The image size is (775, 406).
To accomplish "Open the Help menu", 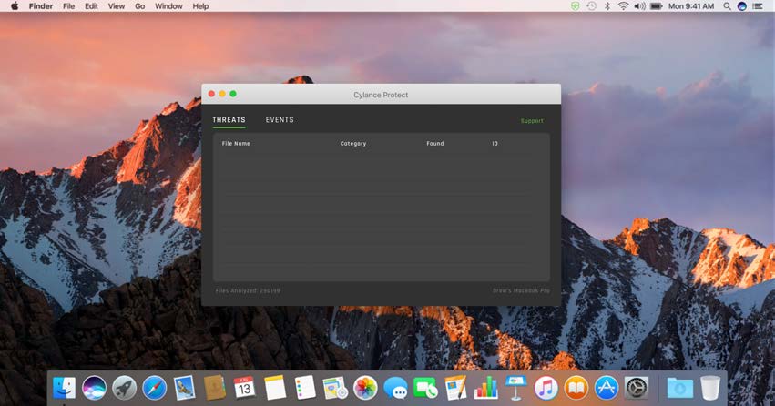I will tap(200, 6).
